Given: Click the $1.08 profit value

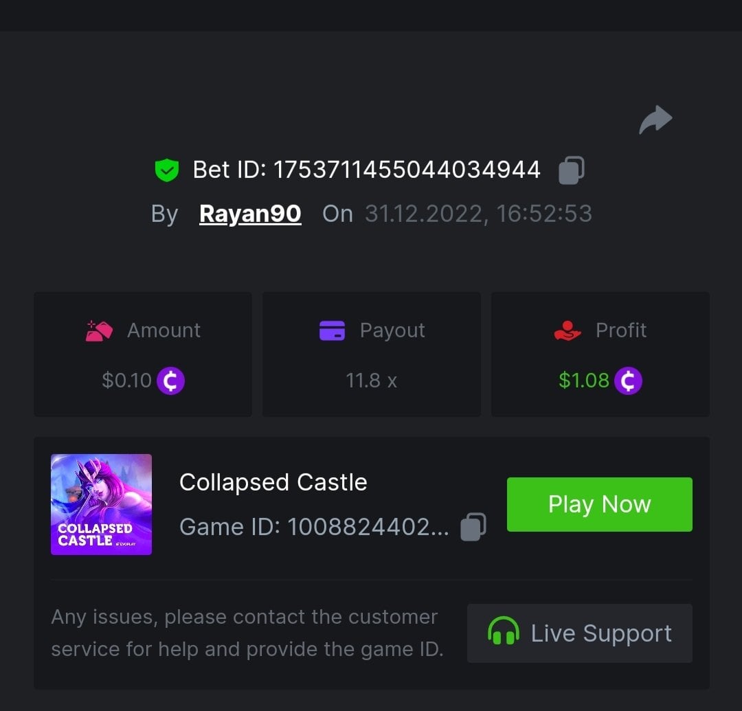Looking at the screenshot, I should point(584,380).
